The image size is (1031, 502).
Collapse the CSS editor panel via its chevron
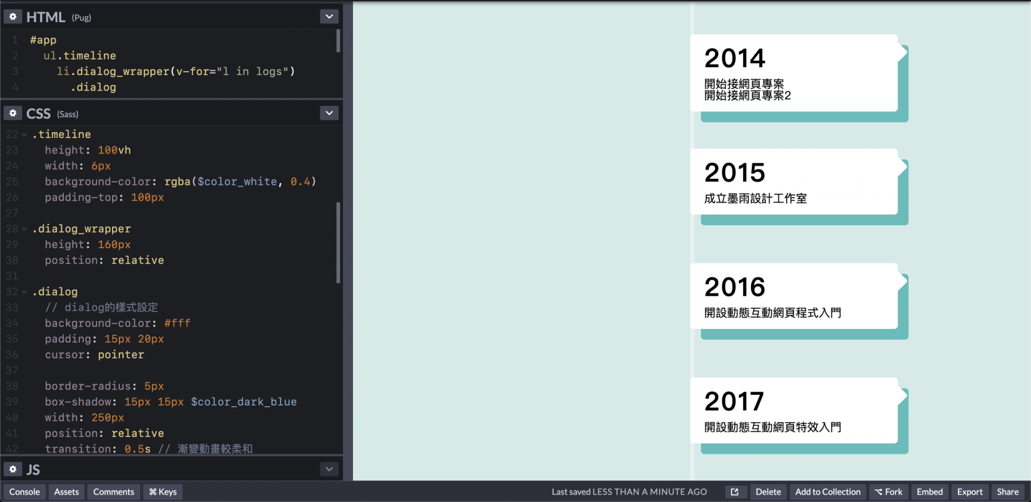tap(329, 113)
